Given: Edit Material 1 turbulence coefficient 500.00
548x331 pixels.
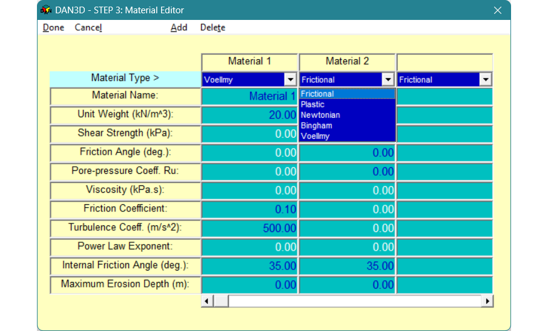Looking at the screenshot, I should pos(249,228).
